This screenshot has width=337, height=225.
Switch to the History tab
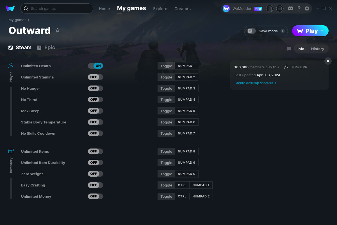pyautogui.click(x=317, y=49)
